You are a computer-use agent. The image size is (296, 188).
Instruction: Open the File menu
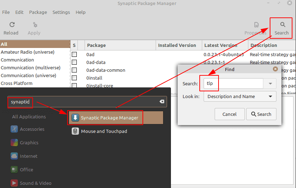click(6, 12)
